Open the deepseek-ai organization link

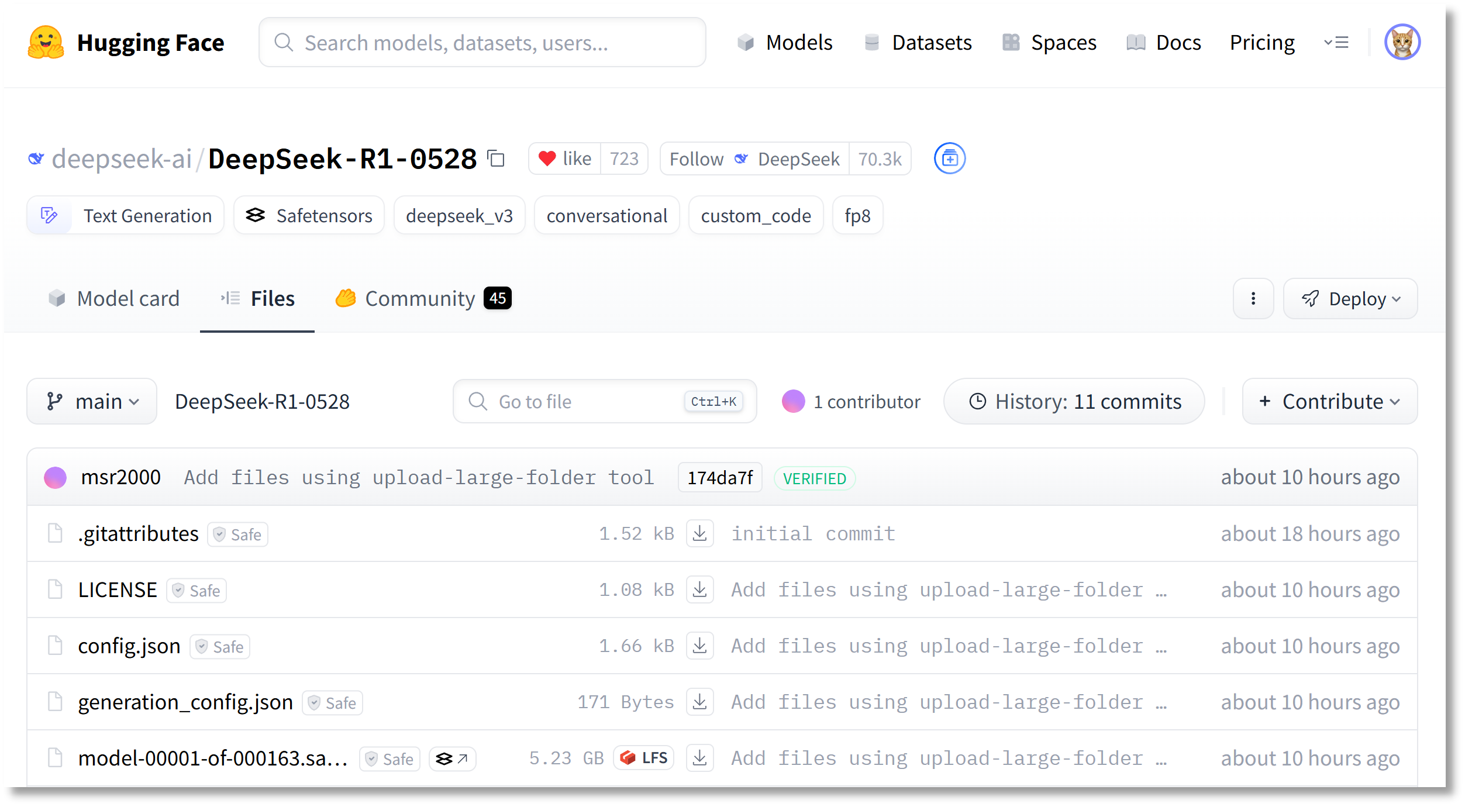122,159
